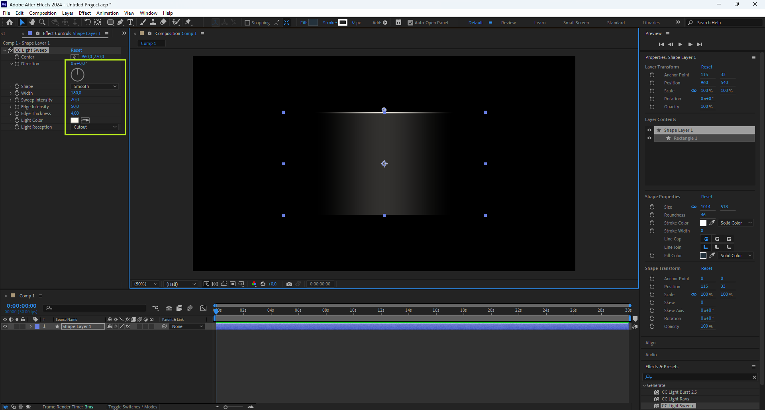Select the Type tool

[x=130, y=22]
